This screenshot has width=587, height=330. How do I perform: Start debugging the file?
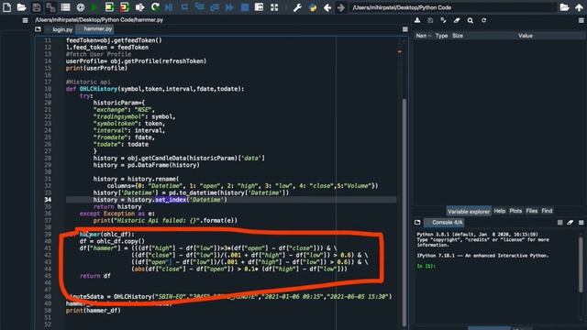pyautogui.click(x=169, y=7)
